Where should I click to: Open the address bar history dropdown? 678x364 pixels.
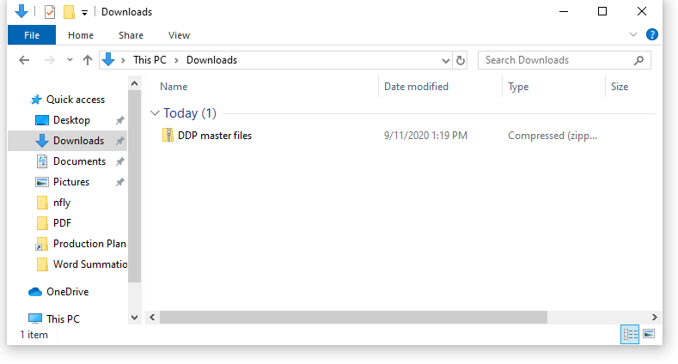tap(445, 60)
